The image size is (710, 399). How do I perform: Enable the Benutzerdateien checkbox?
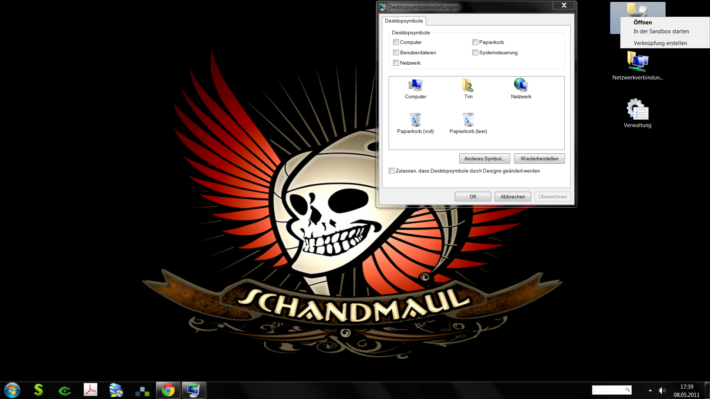[396, 52]
